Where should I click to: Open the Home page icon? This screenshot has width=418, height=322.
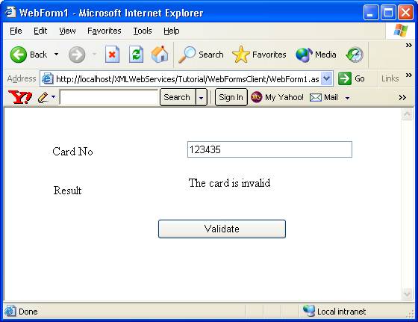(x=160, y=55)
